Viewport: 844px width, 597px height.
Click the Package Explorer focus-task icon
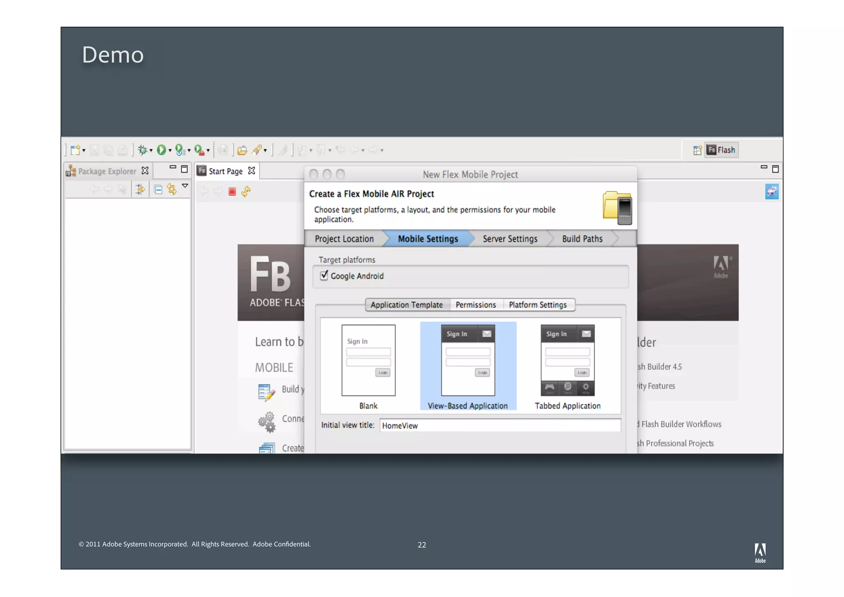[141, 189]
